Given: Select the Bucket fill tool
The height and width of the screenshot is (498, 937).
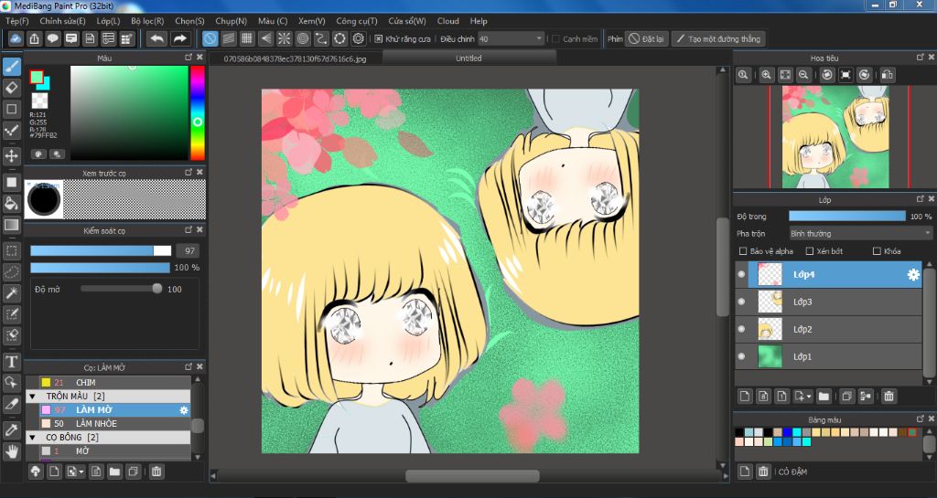Looking at the screenshot, I should coord(11,204).
